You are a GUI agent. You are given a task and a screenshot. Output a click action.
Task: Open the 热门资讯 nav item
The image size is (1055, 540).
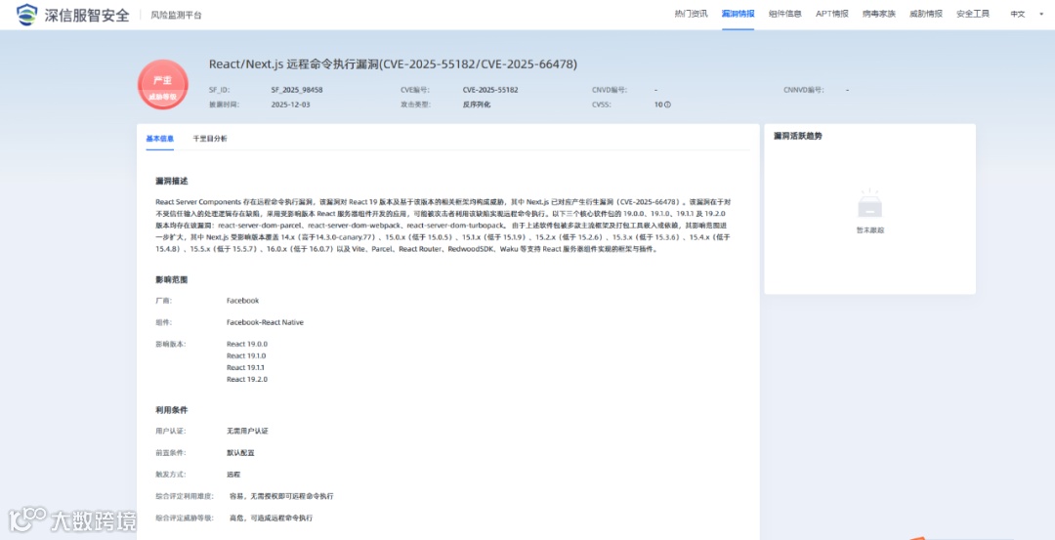coord(691,14)
